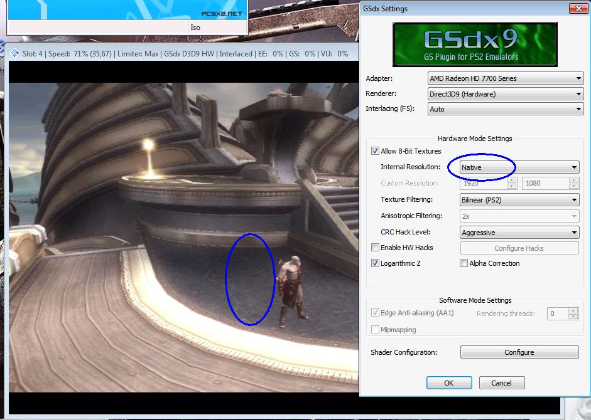The width and height of the screenshot is (591, 420).
Task: Open the CRC Hack Level dropdown
Action: click(519, 233)
